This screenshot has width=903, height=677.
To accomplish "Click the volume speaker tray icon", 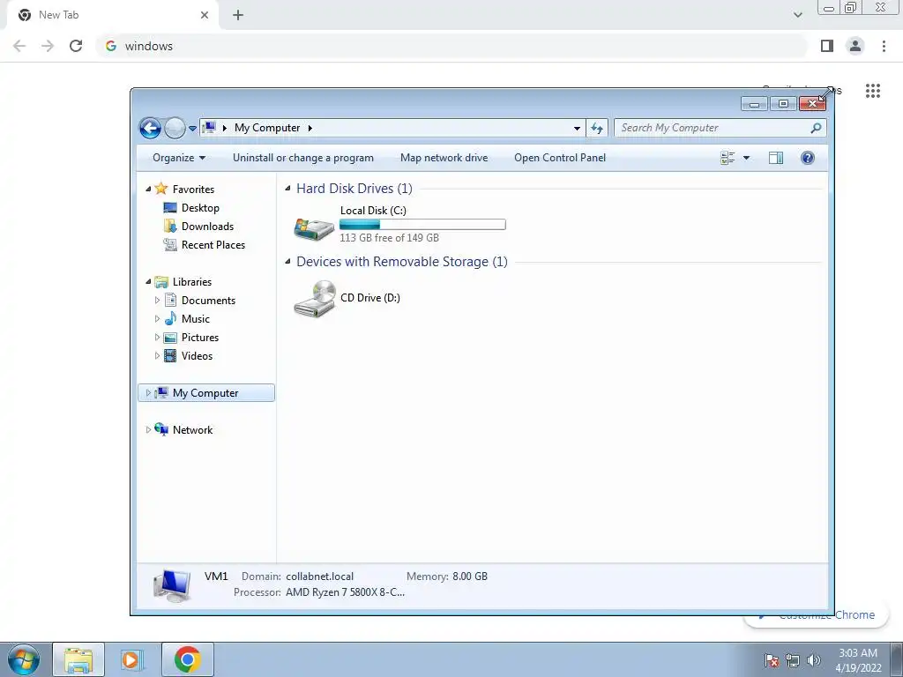I will (x=813, y=660).
